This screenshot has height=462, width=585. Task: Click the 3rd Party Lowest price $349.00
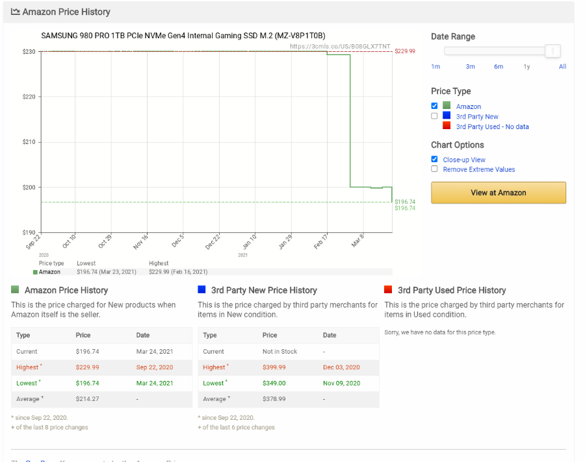274,383
